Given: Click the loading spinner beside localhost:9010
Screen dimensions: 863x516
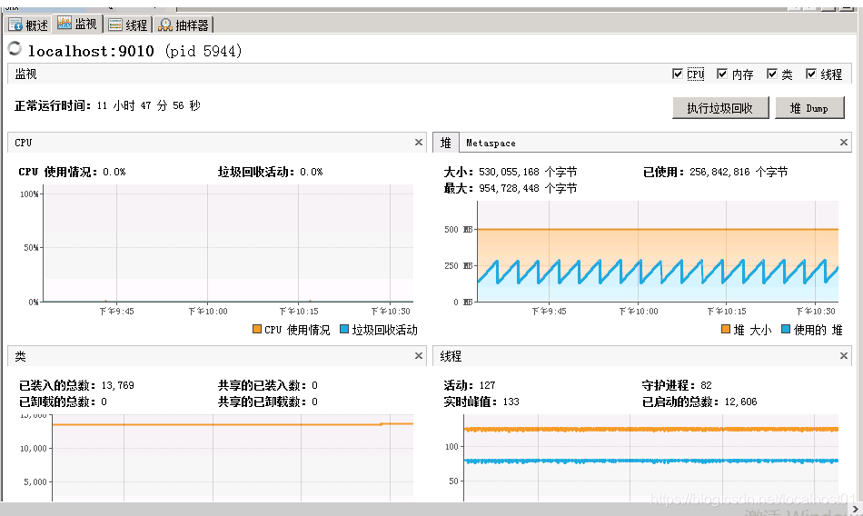Looking at the screenshot, I should click(x=15, y=49).
